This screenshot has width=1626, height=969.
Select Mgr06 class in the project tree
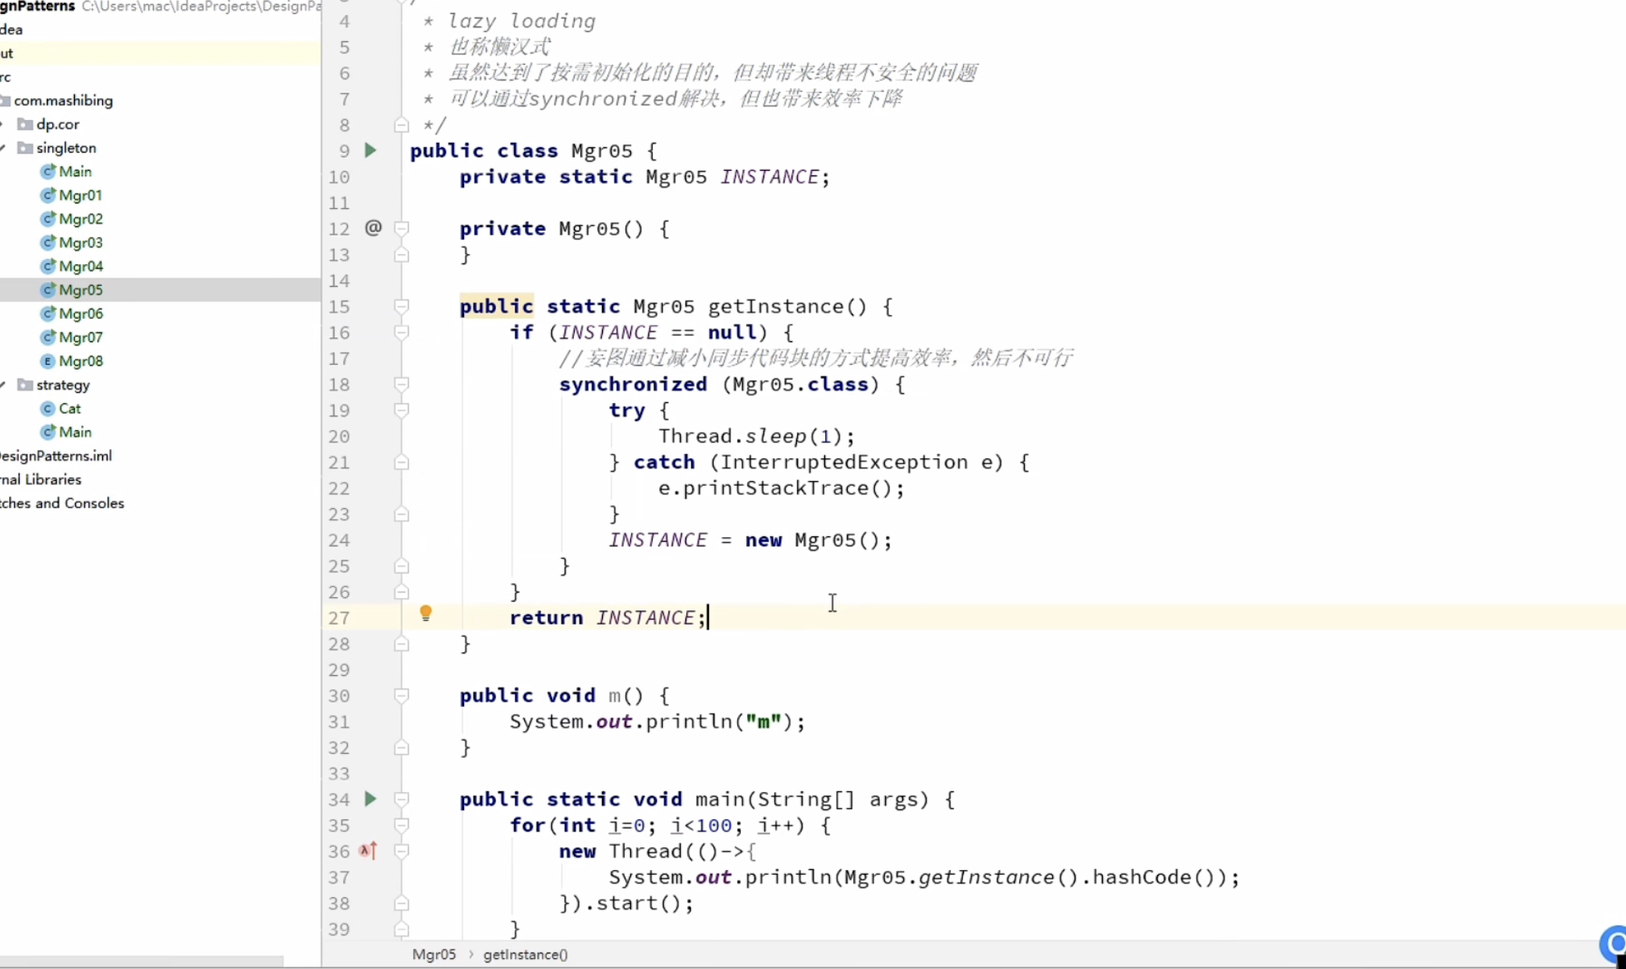(81, 313)
